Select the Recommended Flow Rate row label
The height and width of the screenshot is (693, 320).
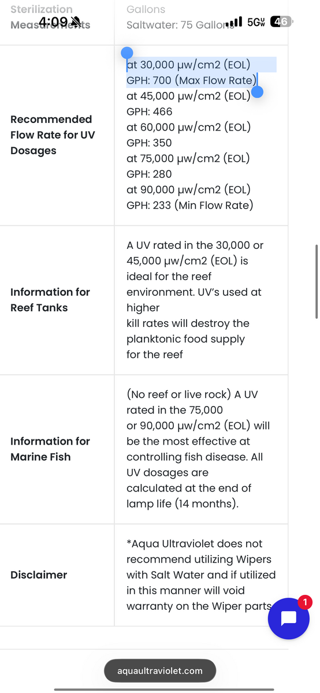point(53,135)
